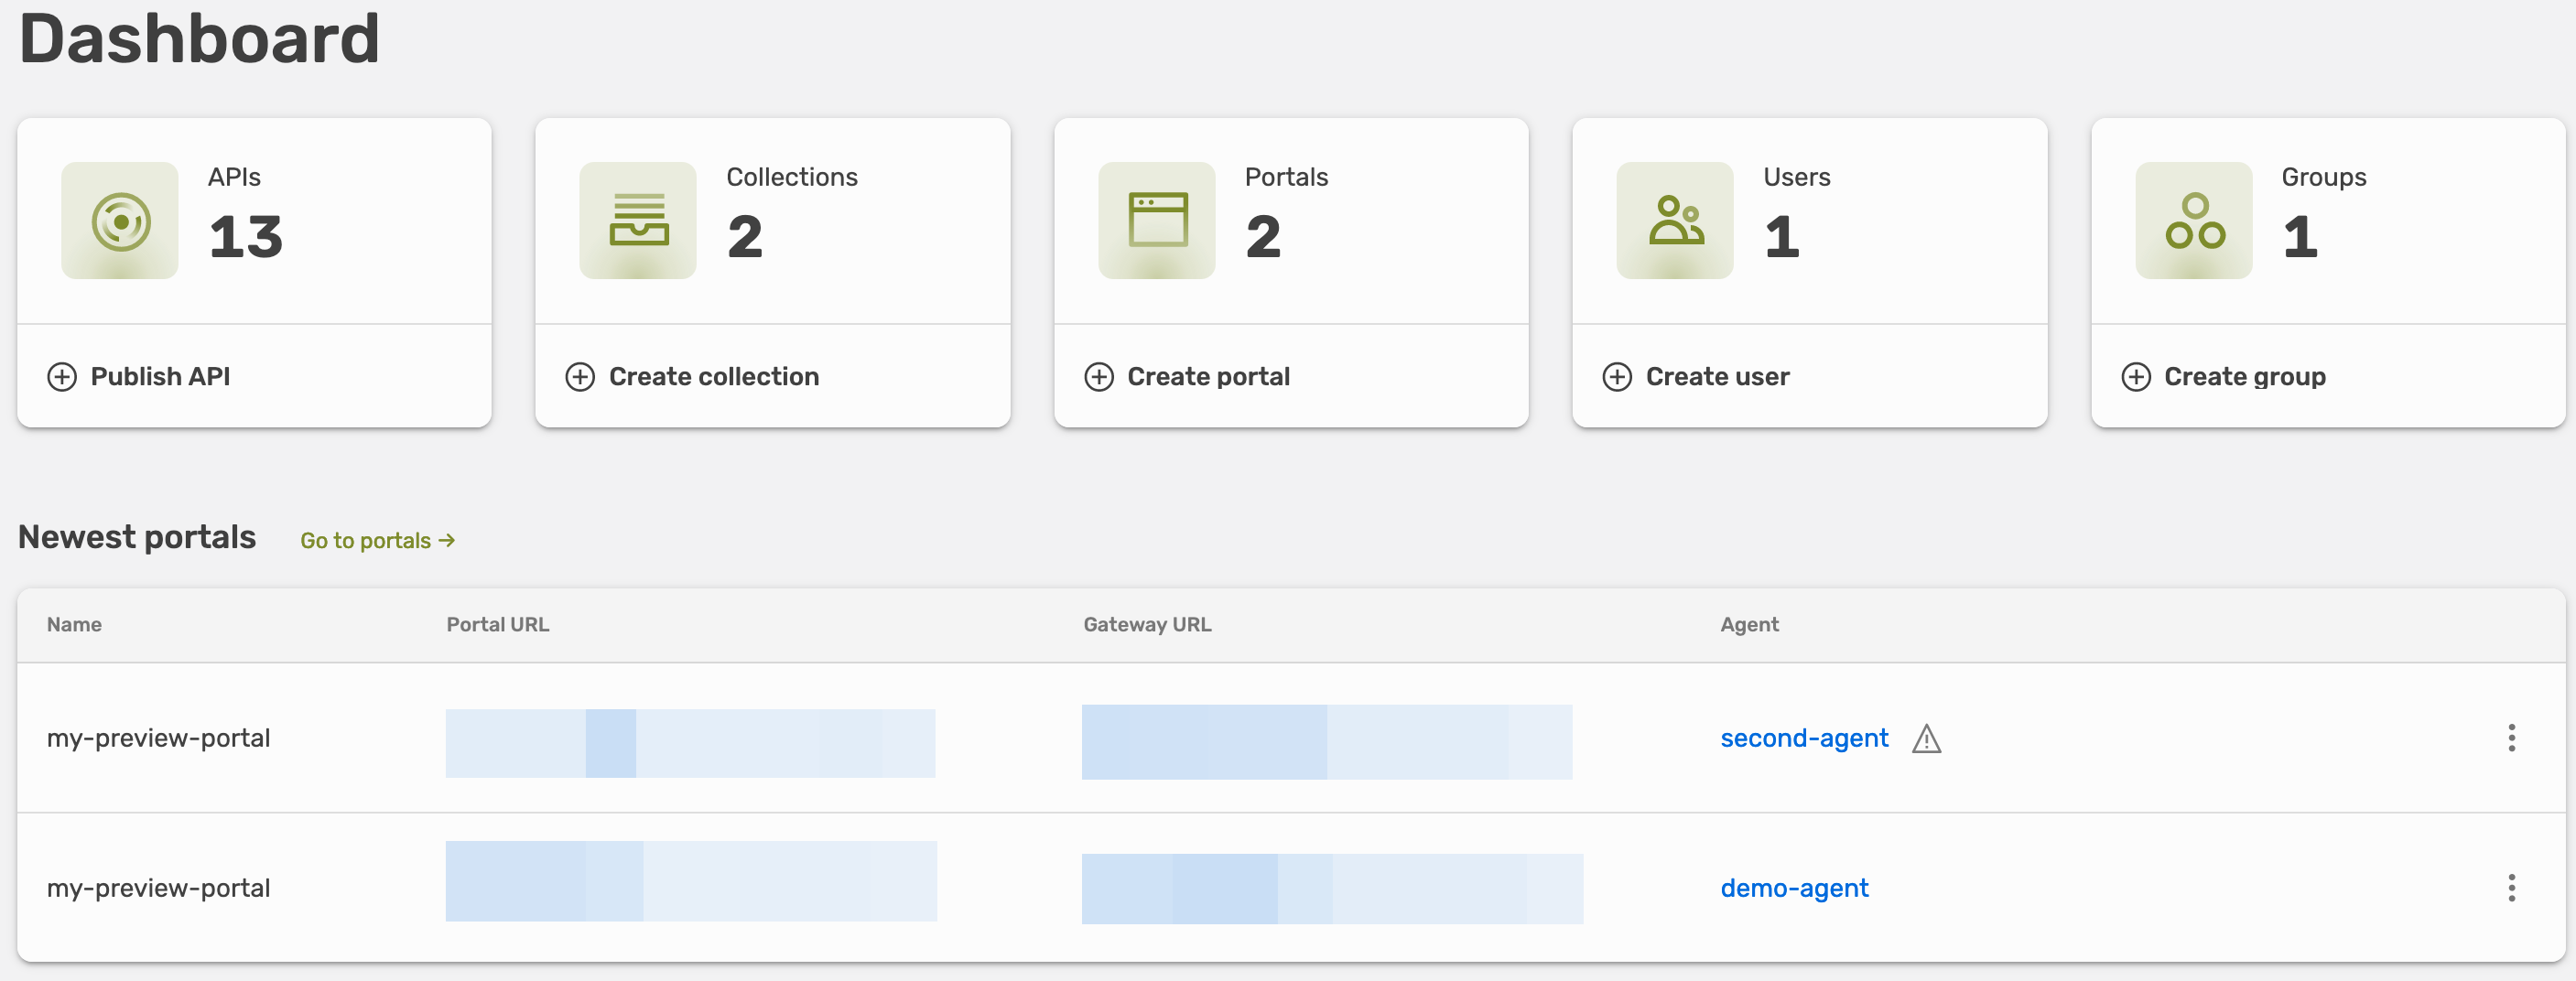Open the three-dot menu for second-agent row

[x=2511, y=738]
